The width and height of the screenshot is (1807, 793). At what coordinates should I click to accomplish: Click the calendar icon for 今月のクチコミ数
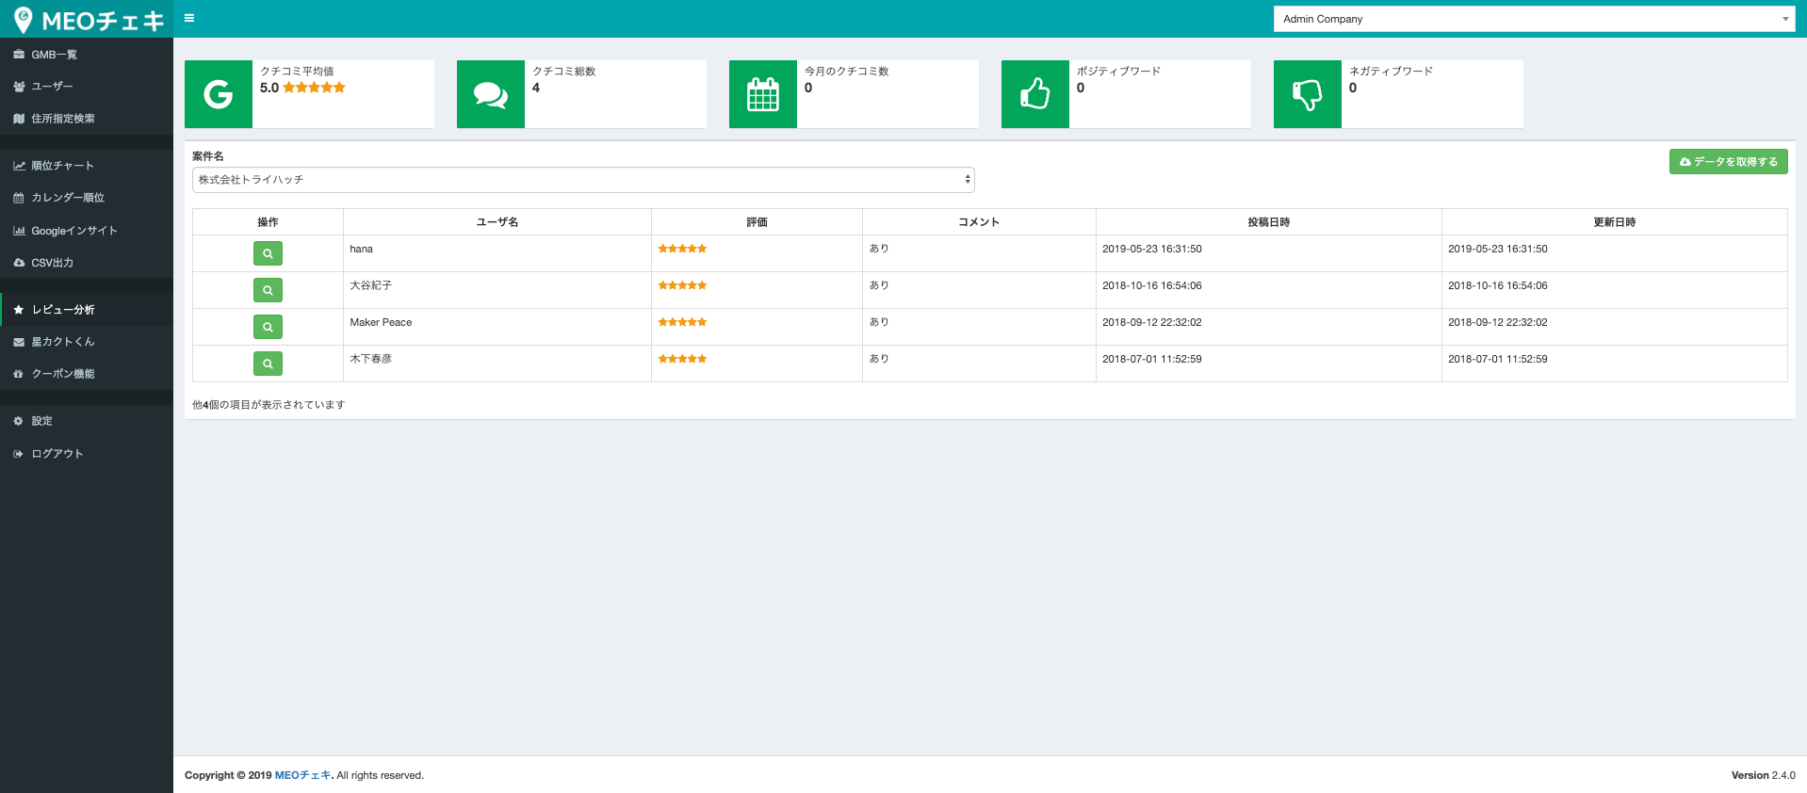(763, 94)
